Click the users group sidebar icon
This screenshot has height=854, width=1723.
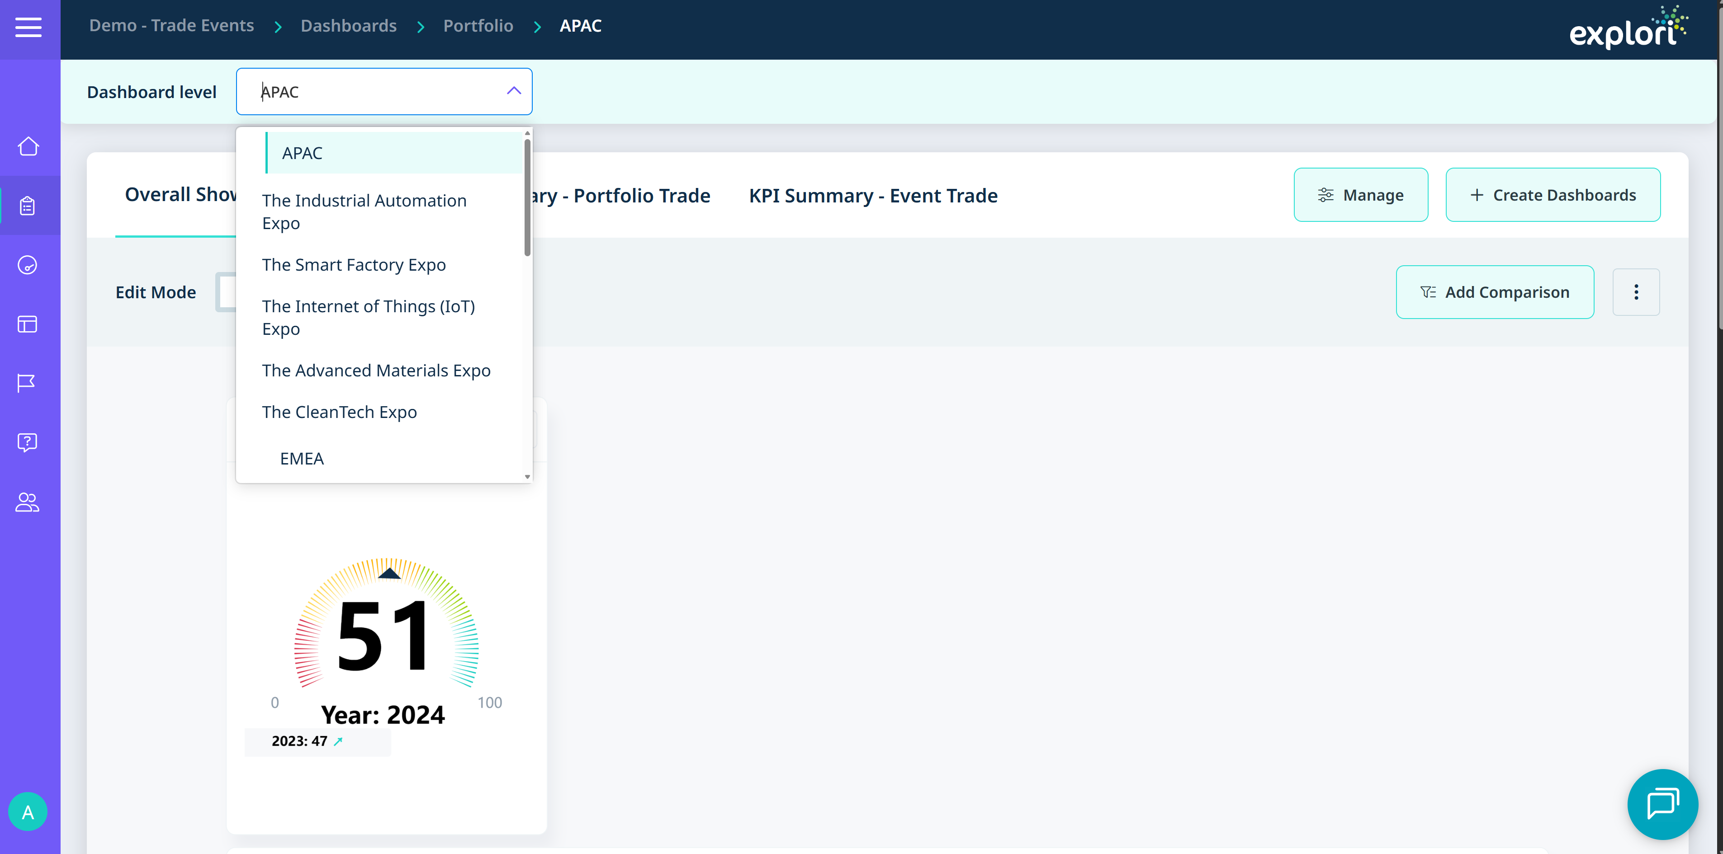pyautogui.click(x=28, y=502)
